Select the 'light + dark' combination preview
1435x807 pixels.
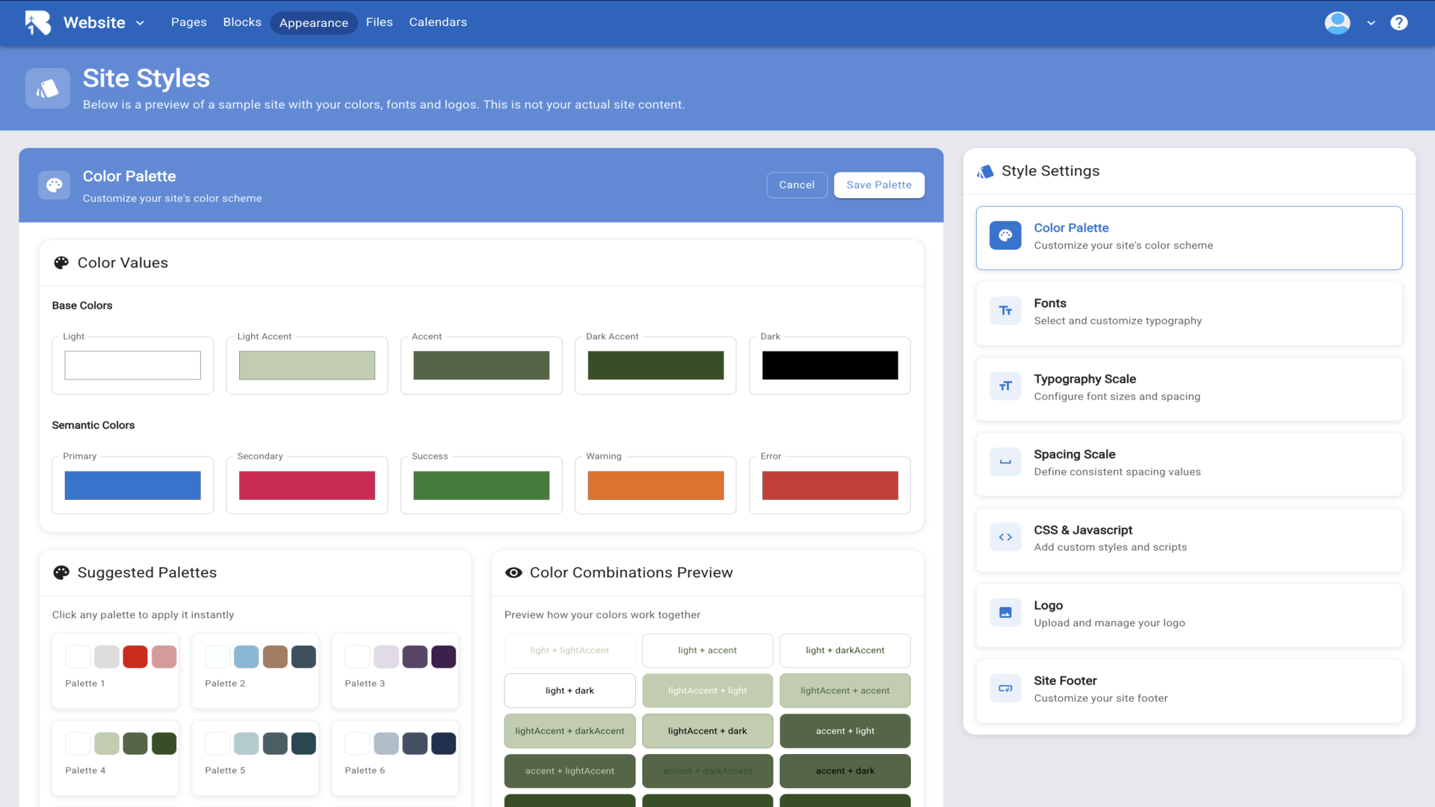(x=570, y=690)
